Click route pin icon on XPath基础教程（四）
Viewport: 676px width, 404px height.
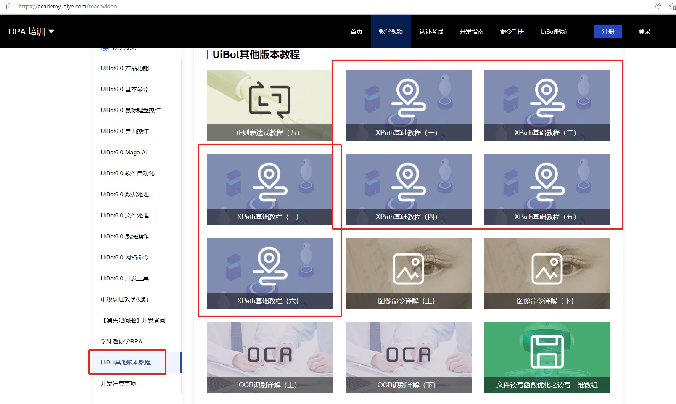(x=408, y=182)
